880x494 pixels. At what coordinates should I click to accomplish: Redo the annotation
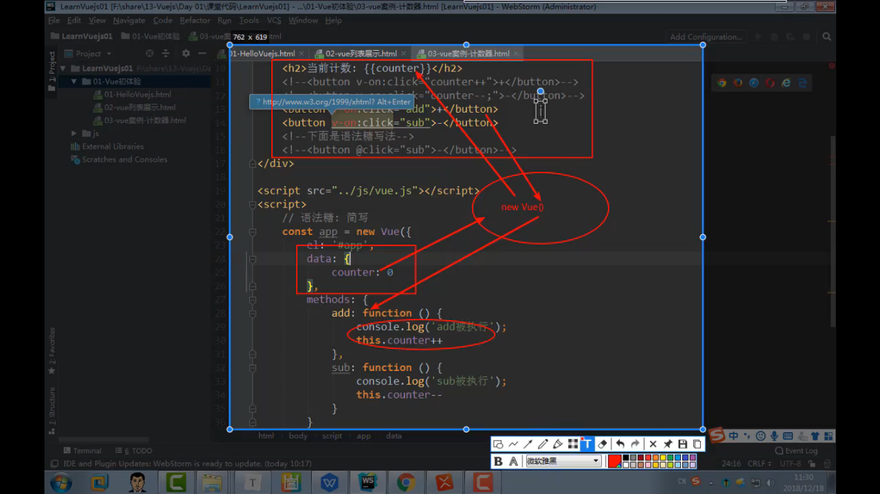635,444
